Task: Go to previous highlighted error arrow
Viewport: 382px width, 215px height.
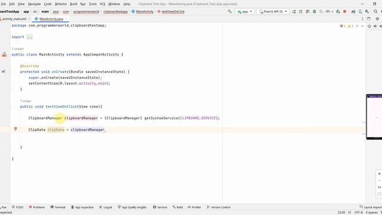Action: [x=357, y=26]
